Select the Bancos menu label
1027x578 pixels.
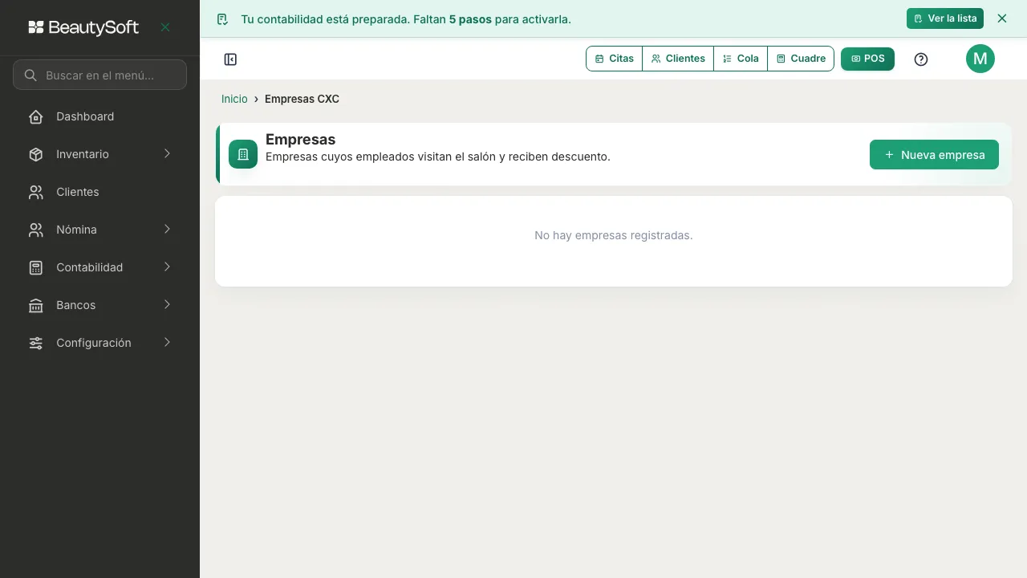click(75, 305)
